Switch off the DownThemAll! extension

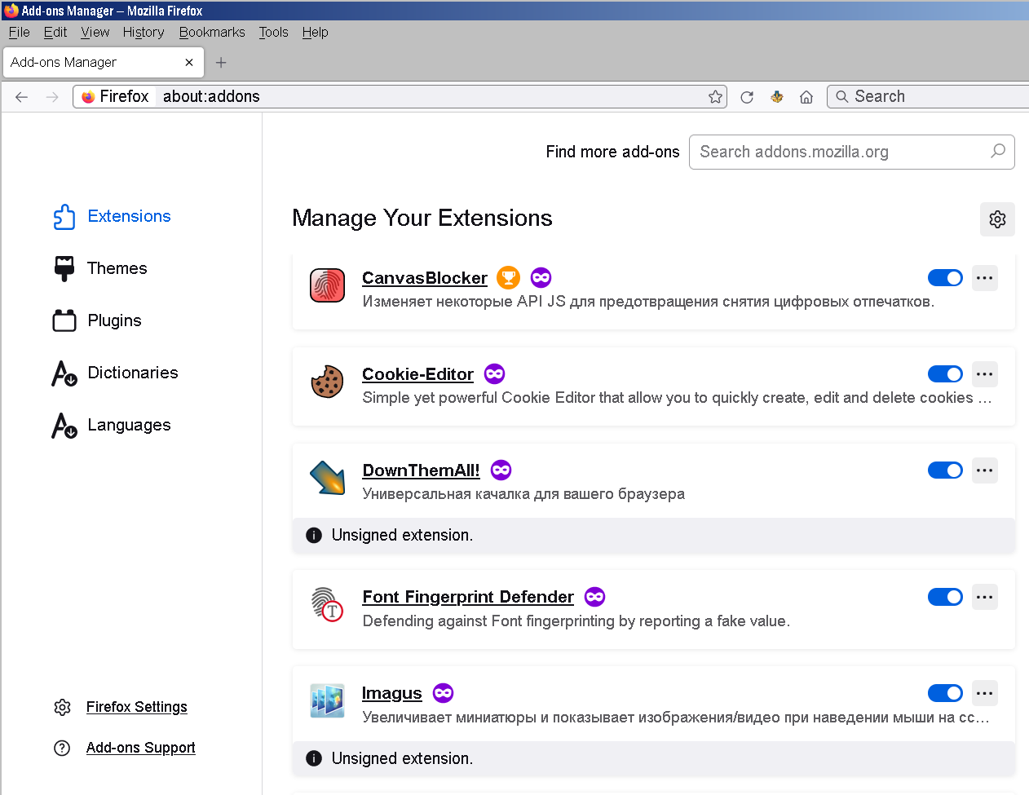coord(945,470)
